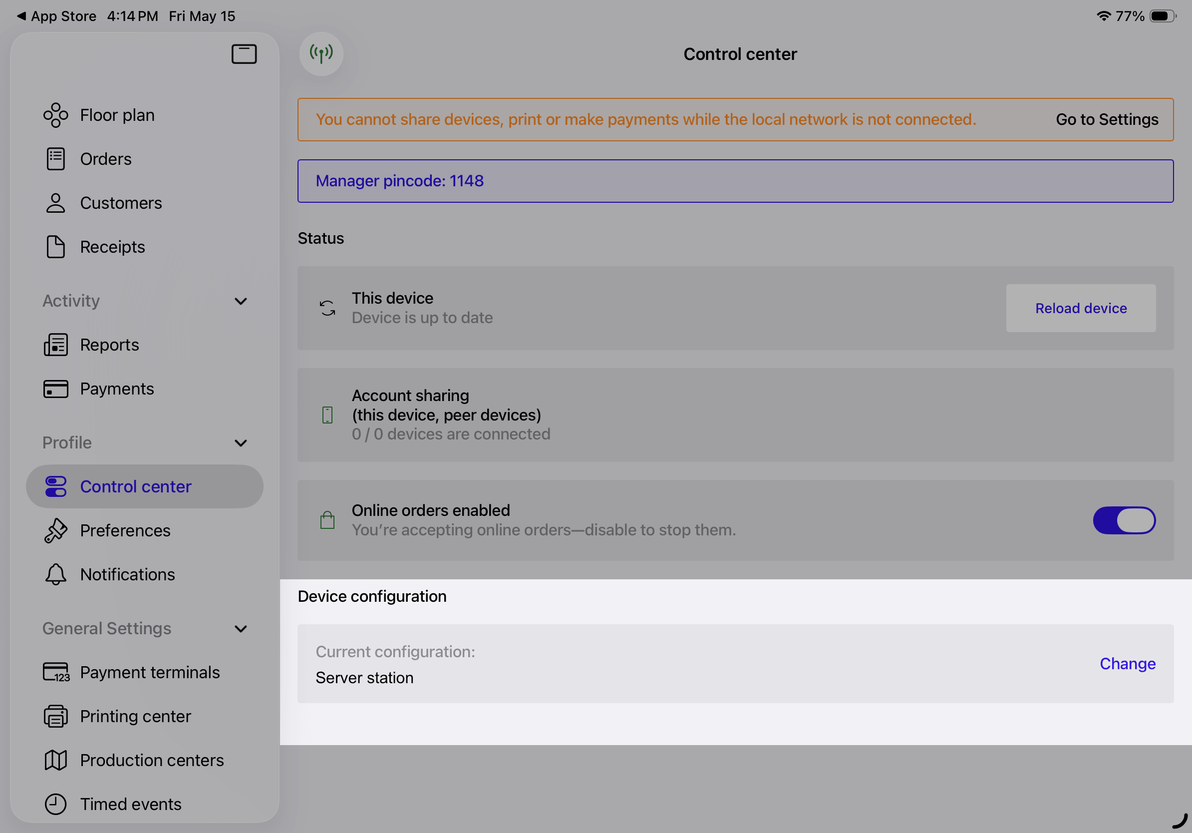
Task: Tap the 'Device is up to date' text
Action: 422,318
